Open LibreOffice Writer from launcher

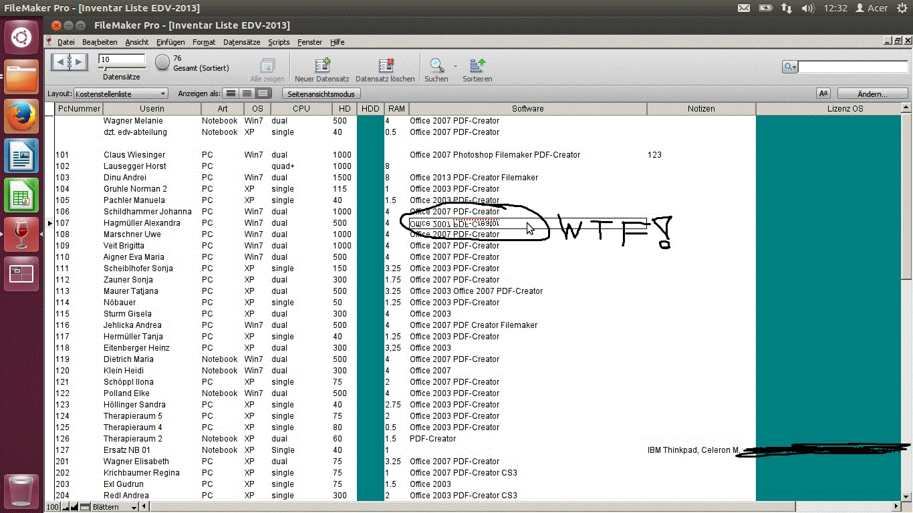click(x=21, y=155)
